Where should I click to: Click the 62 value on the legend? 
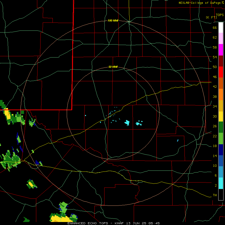click(215, 37)
